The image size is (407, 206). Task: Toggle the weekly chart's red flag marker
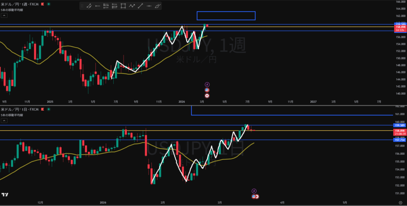pyautogui.click(x=42, y=4)
